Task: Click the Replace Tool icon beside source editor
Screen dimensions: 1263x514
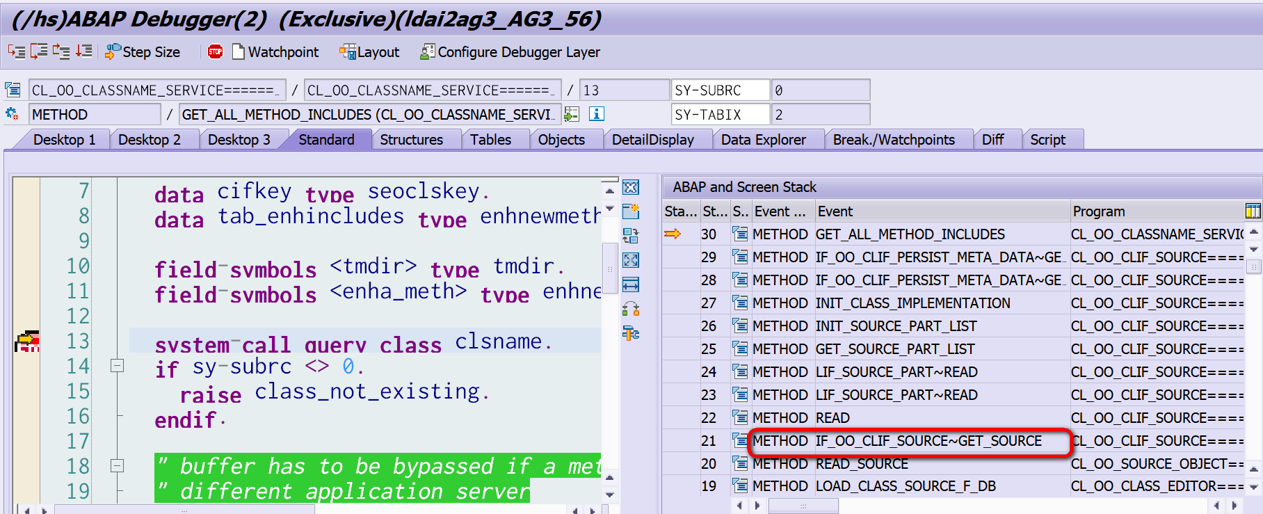Action: click(x=631, y=236)
